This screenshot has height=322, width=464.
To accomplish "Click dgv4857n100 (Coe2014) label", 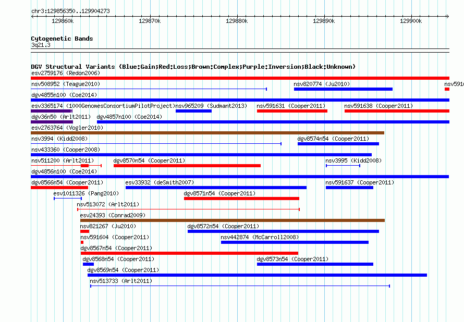I will 129,117.
